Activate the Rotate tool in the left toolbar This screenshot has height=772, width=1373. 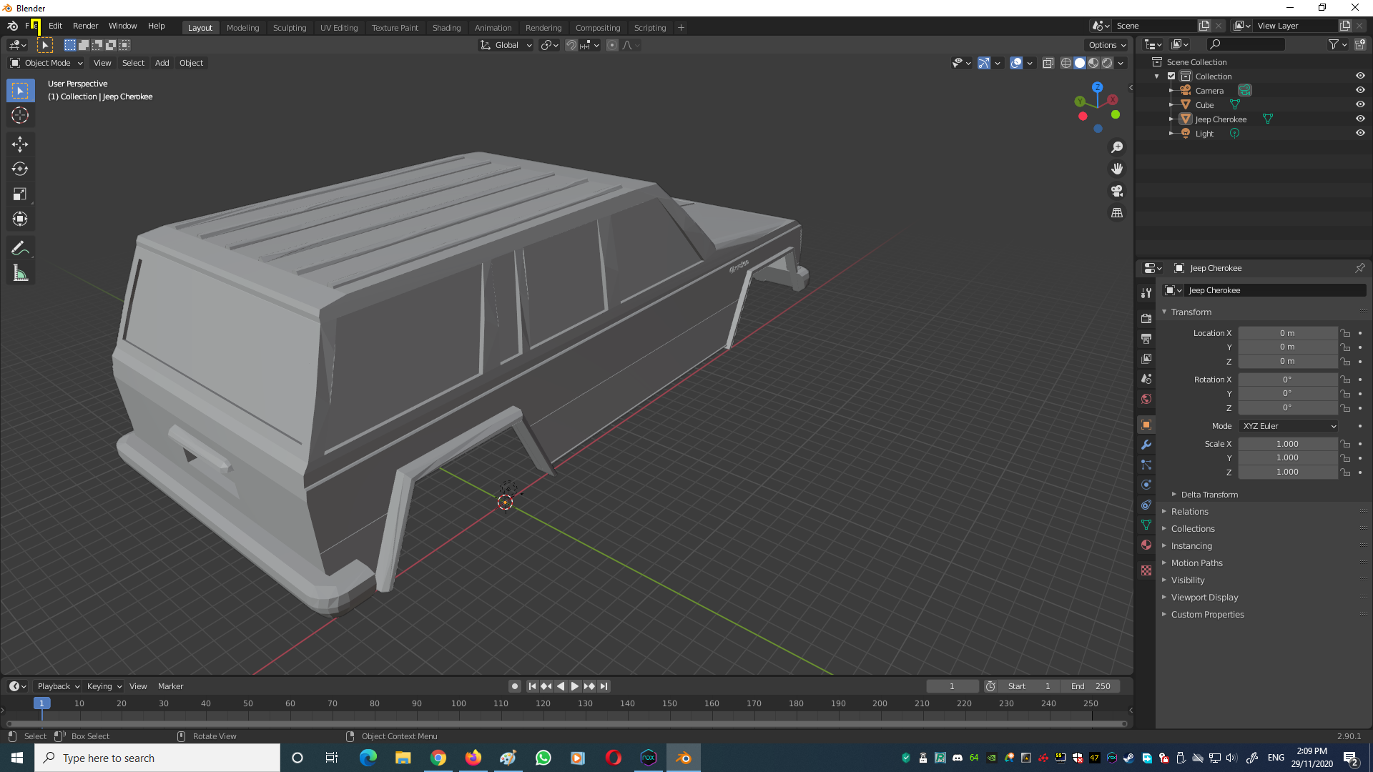click(x=20, y=169)
